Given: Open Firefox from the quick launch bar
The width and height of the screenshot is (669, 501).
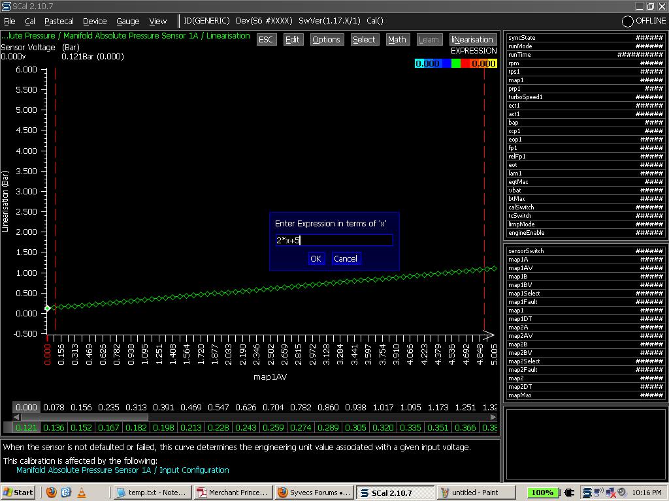Looking at the screenshot, I should (x=52, y=493).
